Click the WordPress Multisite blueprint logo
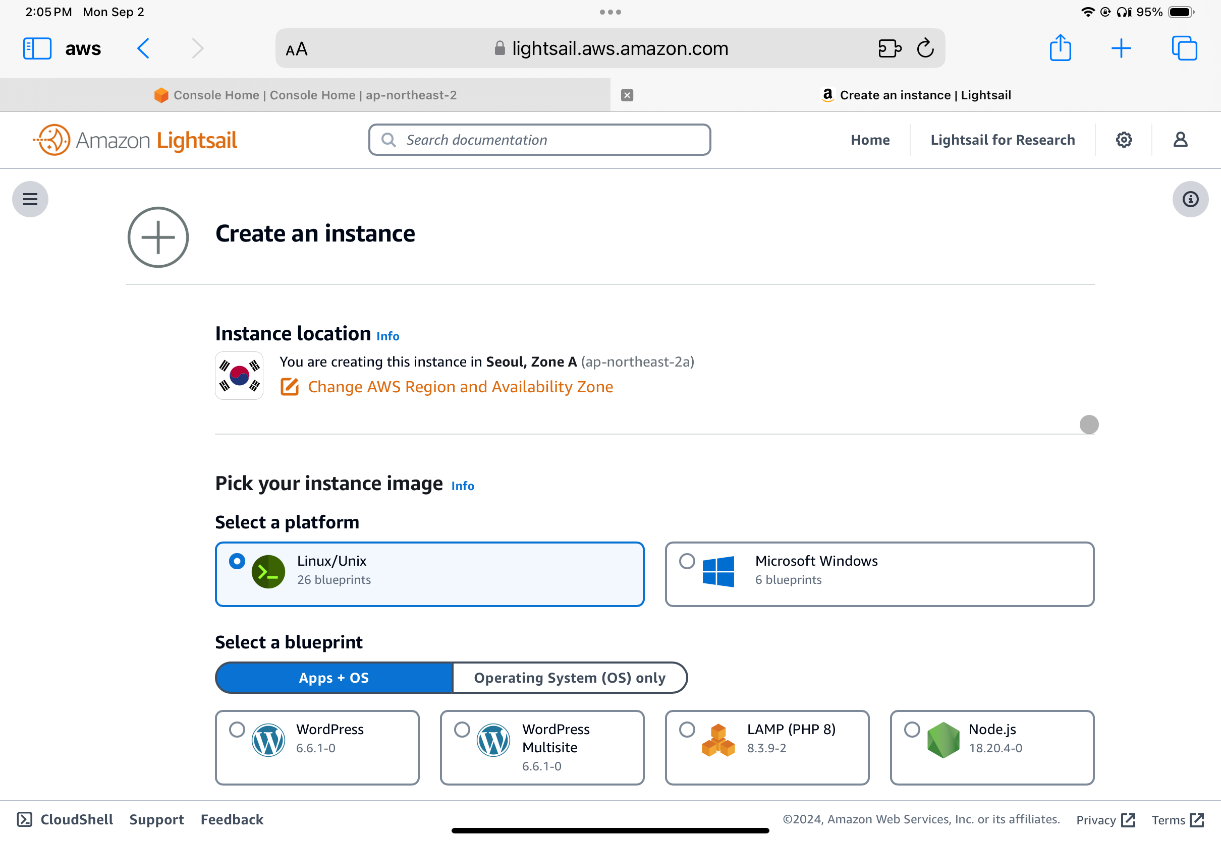 coord(493,740)
